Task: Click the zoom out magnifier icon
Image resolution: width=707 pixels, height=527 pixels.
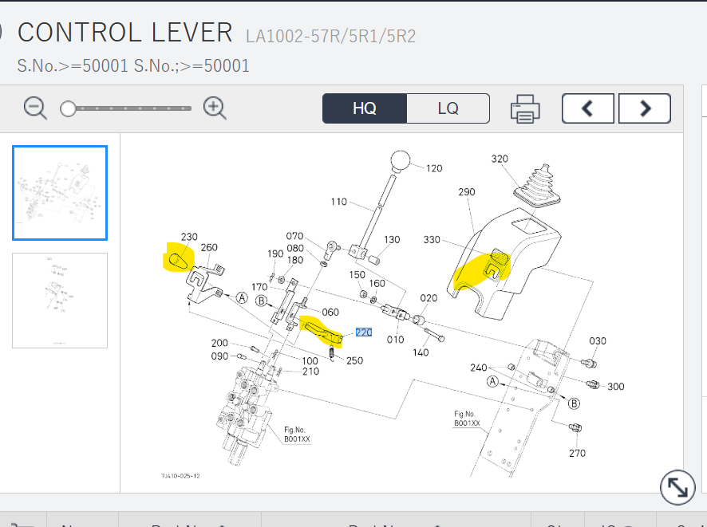Action: (x=35, y=108)
